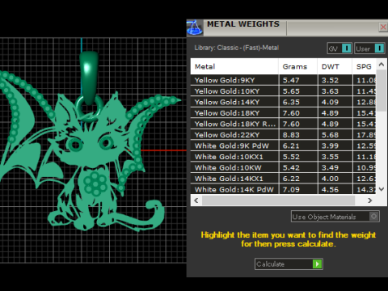Viewport: 388px width, 291px height.
Task: Click the 5.68 DWT value
Action: point(330,135)
